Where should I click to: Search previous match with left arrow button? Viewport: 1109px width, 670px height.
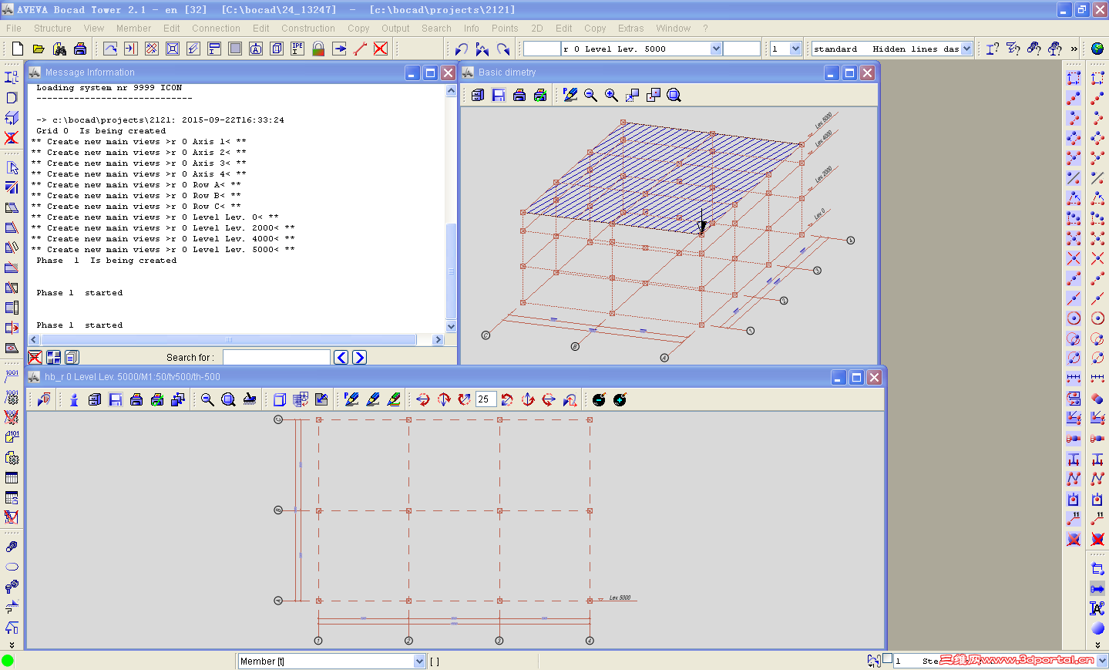pyautogui.click(x=341, y=357)
